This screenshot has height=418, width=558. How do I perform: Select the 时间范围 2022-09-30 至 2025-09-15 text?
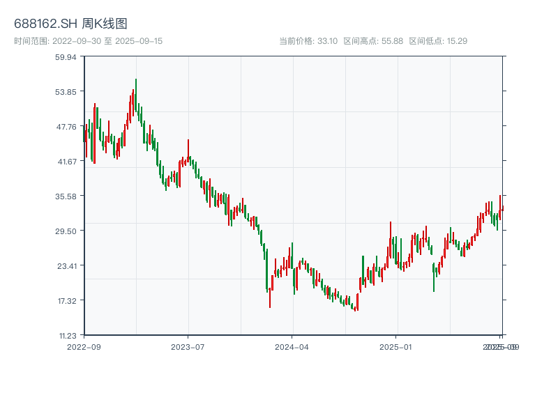point(89,41)
